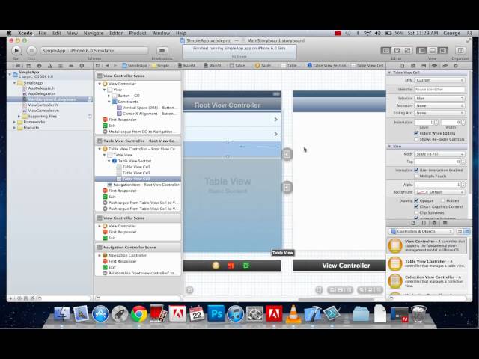Toggle Indent While Editing checkbox
Viewport: 479px width, 359px height.
[416, 133]
